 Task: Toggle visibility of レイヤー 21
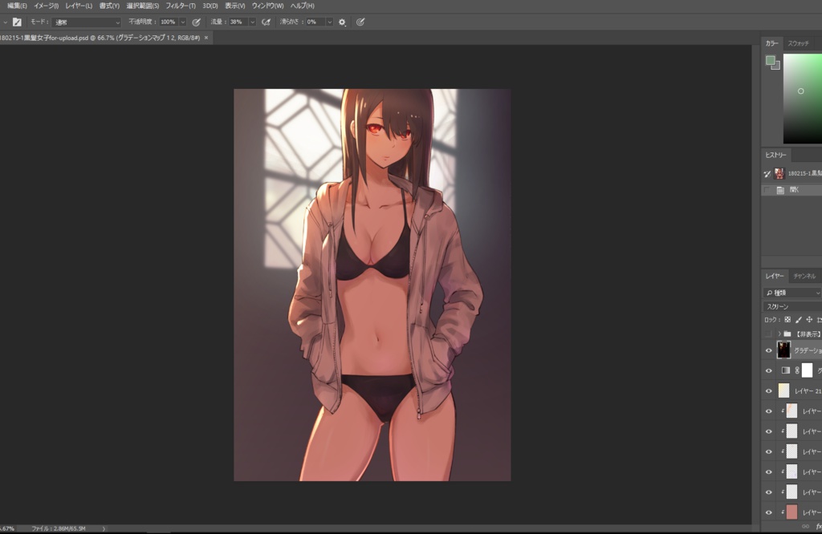point(768,390)
